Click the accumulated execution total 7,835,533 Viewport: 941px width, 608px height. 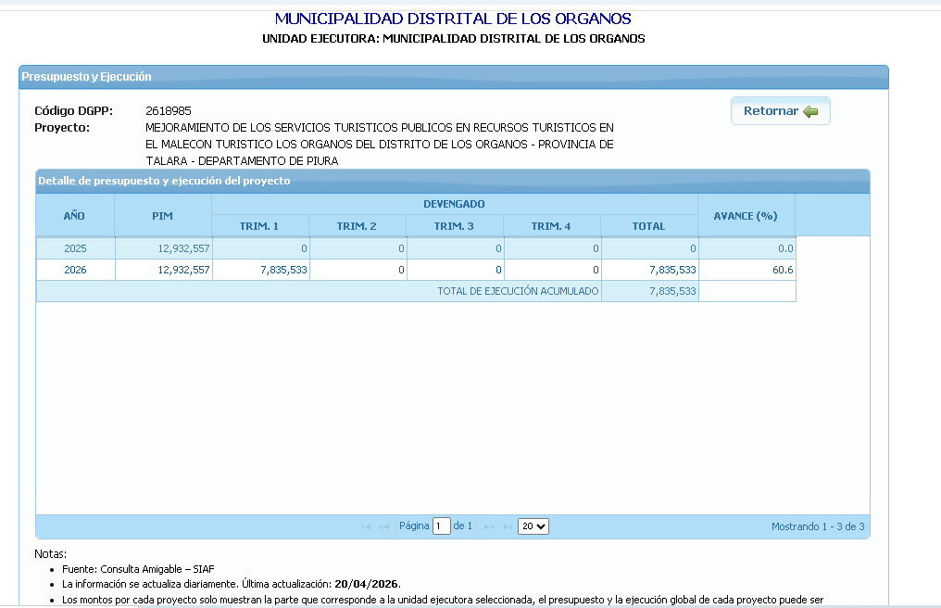672,291
